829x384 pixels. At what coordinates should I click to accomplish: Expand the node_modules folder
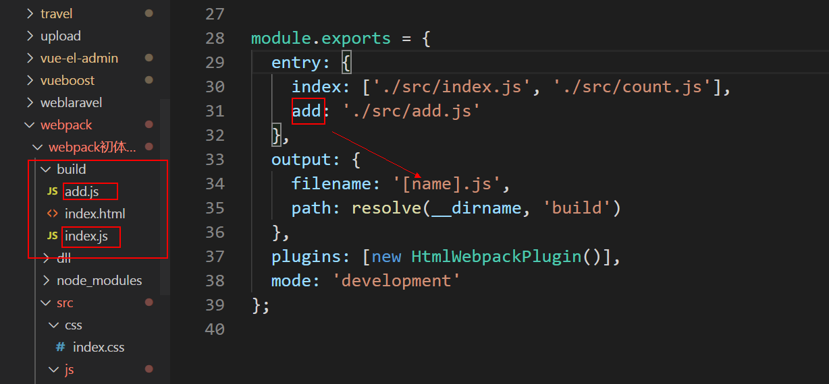click(46, 280)
